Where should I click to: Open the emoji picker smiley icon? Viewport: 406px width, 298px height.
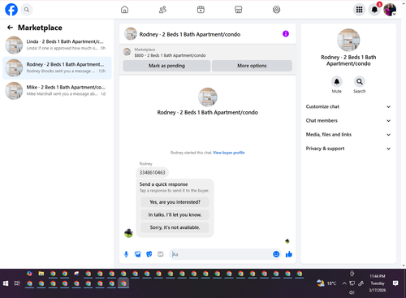click(276, 254)
